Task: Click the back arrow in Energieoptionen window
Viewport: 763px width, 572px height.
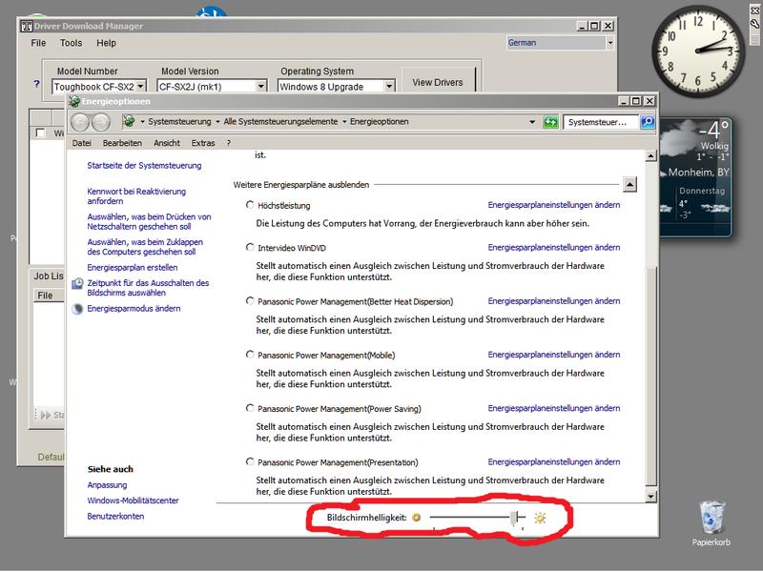Action: 80,122
